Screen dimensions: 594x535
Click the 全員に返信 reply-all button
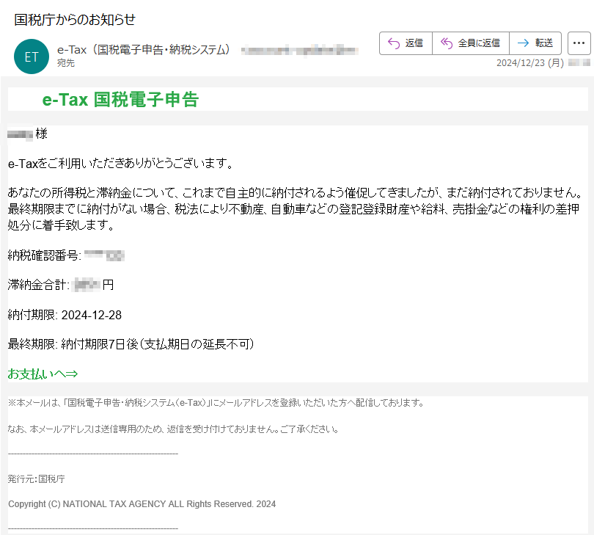pyautogui.click(x=471, y=43)
